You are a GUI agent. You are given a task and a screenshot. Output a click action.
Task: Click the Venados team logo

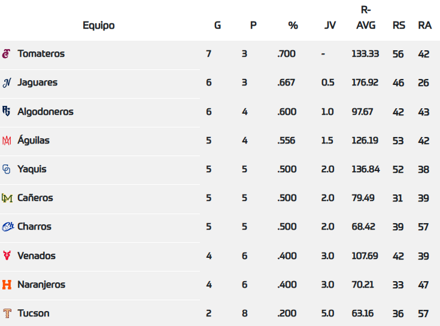(x=7, y=255)
